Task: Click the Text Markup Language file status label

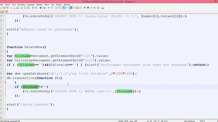Action: click(10, 121)
